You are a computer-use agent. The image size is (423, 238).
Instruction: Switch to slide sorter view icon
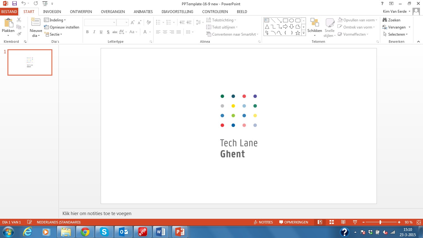pyautogui.click(x=332, y=222)
